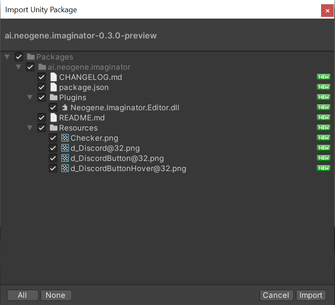Click the NEW badge on README.md row
The height and width of the screenshot is (305, 335).
tap(324, 117)
